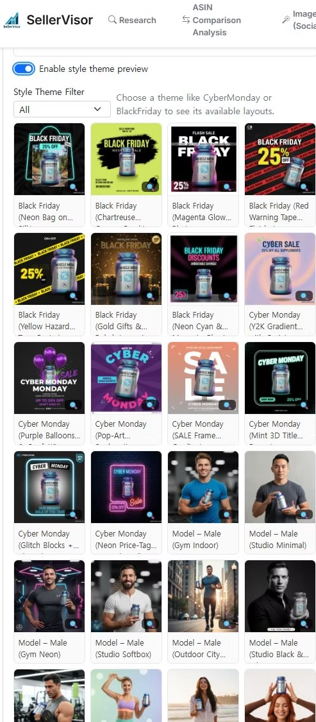Open ASIN Comparison Analysis tab
316x722 pixels.
211,20
